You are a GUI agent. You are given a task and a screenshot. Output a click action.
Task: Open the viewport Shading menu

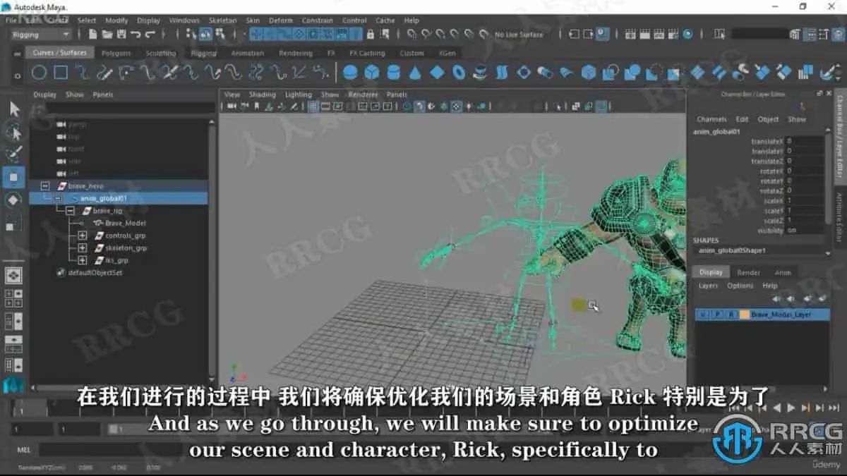pyautogui.click(x=263, y=94)
